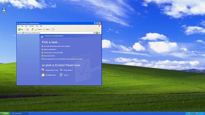This screenshot has height=115, width=205.
Task: Go up one folder level
Action: click(x=32, y=29)
